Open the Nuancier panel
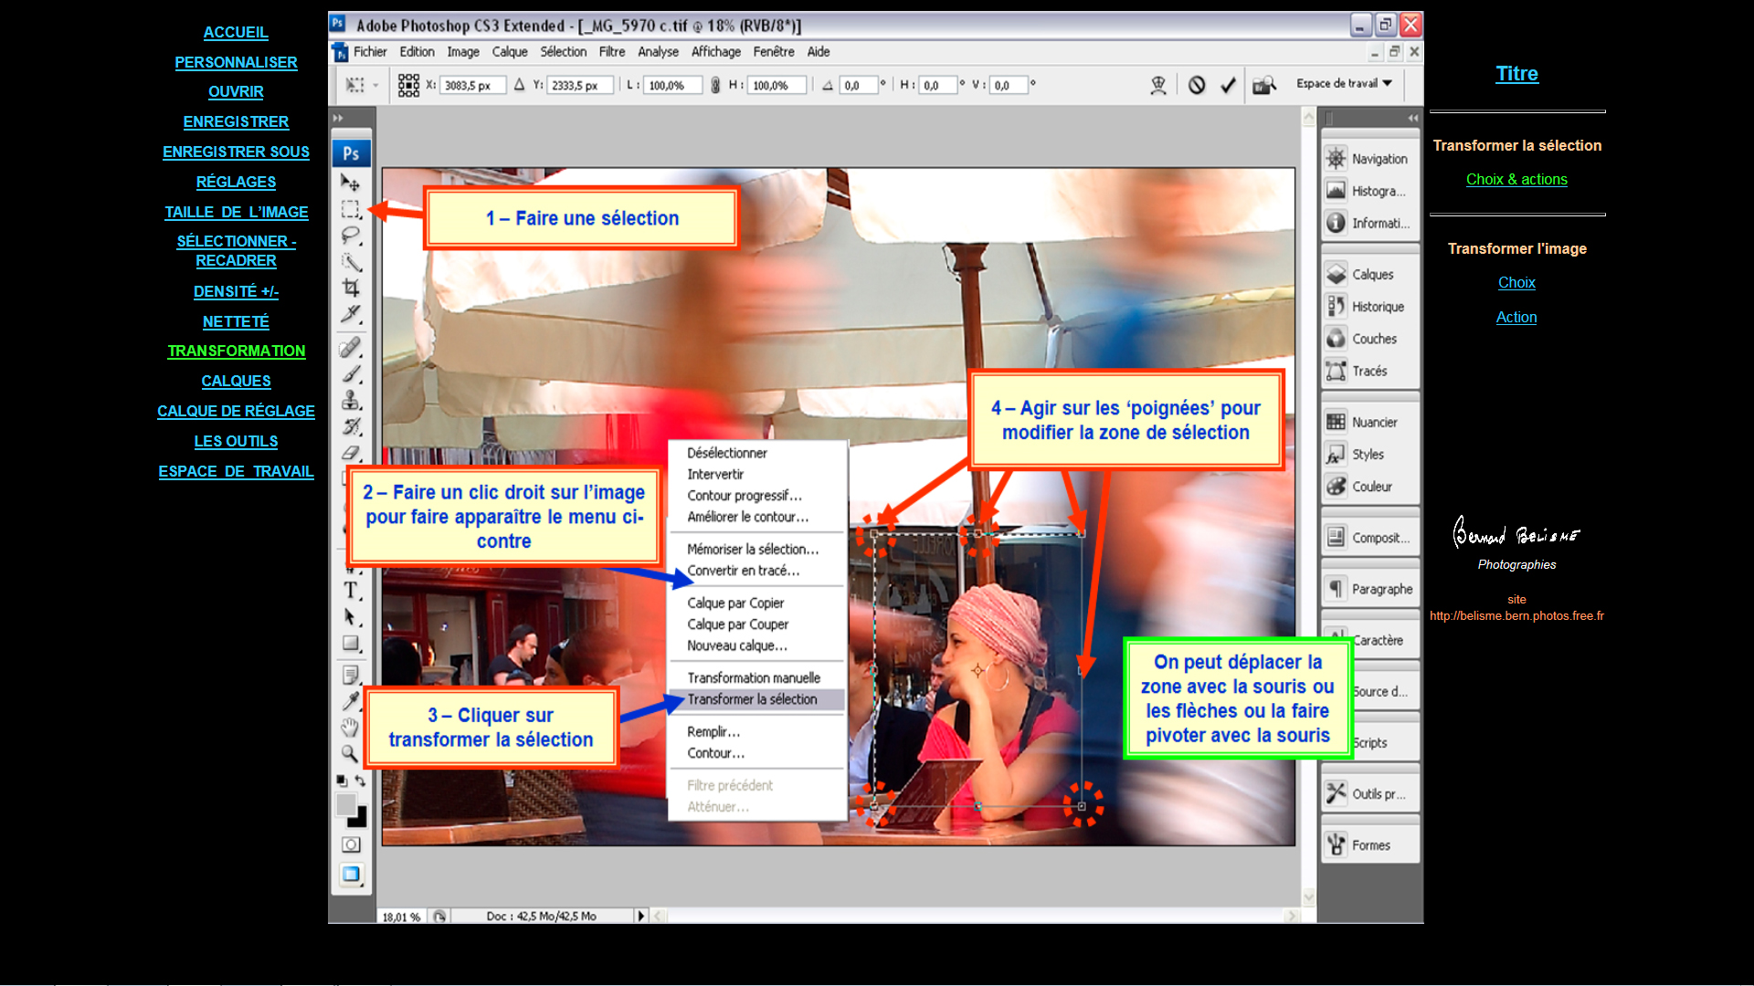This screenshot has height=986, width=1754. [1369, 422]
